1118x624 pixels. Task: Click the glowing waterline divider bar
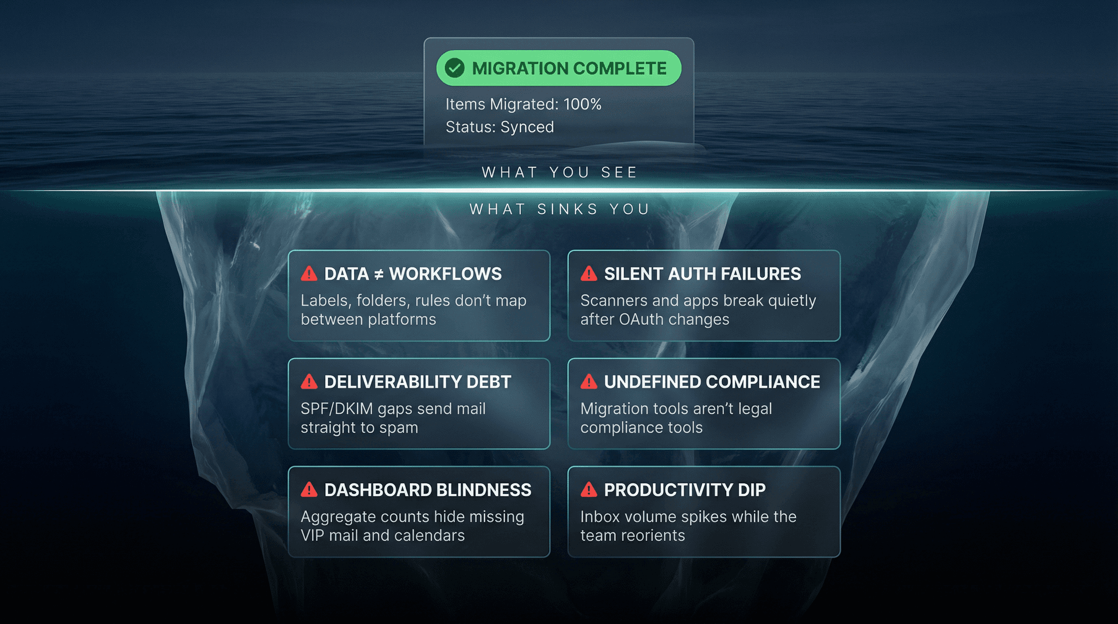pos(558,189)
